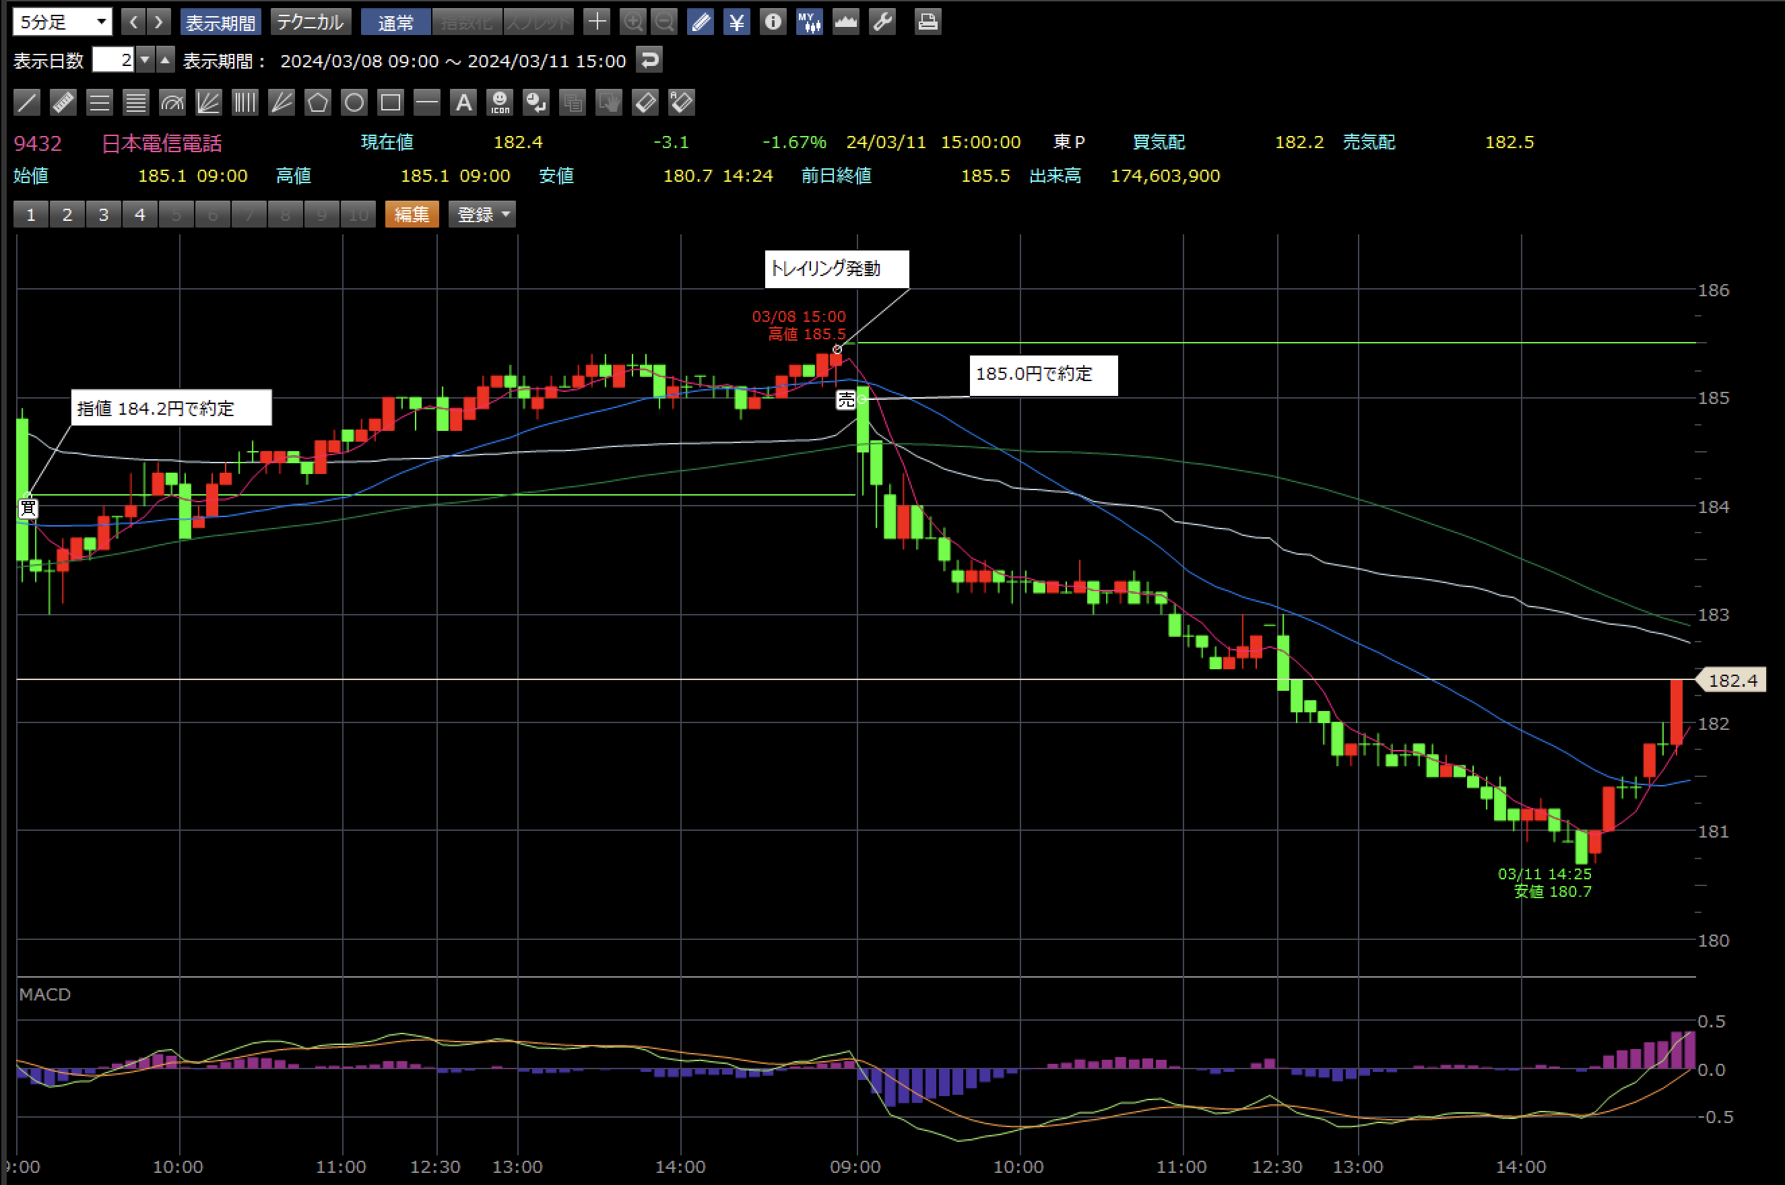The width and height of the screenshot is (1785, 1185).
Task: Pick the pentagon shape drawing tool
Action: pyautogui.click(x=317, y=103)
